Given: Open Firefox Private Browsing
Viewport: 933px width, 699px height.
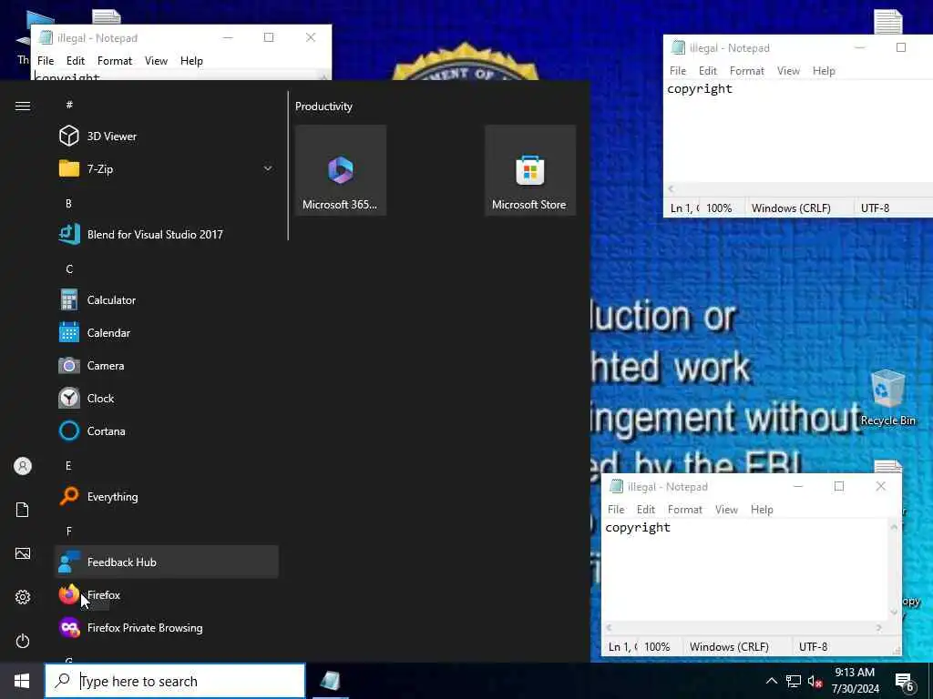Looking at the screenshot, I should (167, 628).
